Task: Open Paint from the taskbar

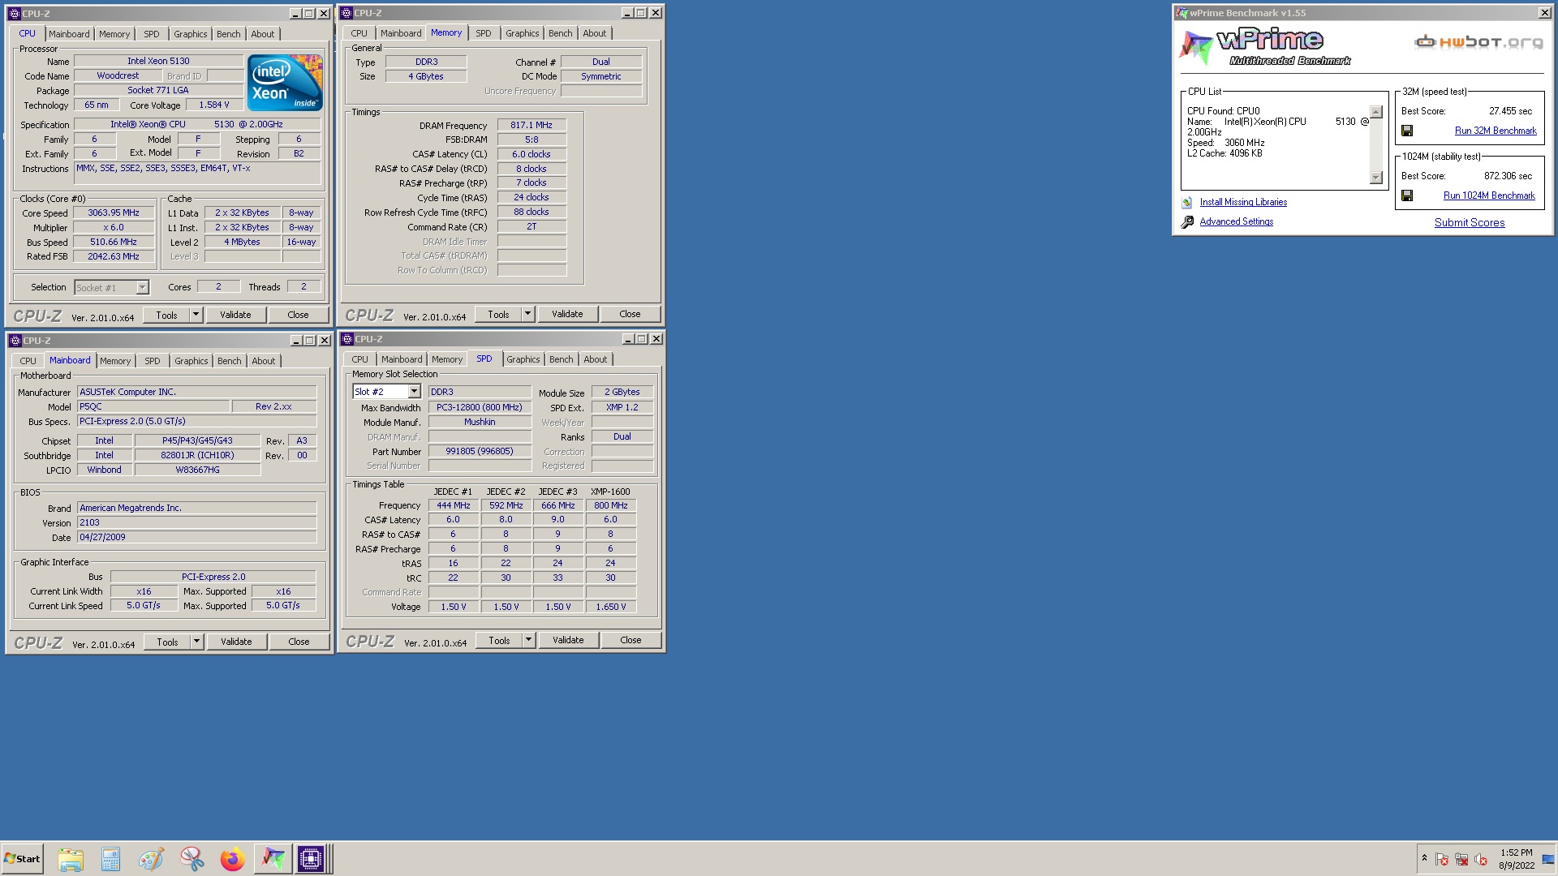Action: coord(151,859)
